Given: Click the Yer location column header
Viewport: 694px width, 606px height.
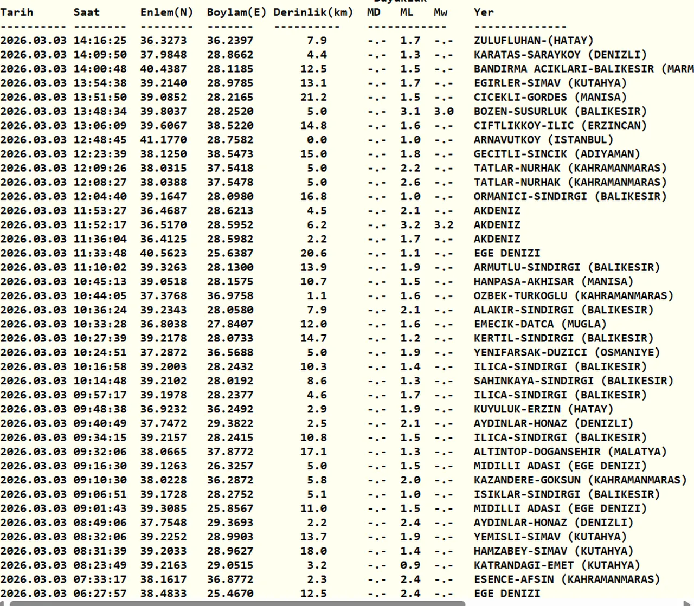Looking at the screenshot, I should (484, 12).
